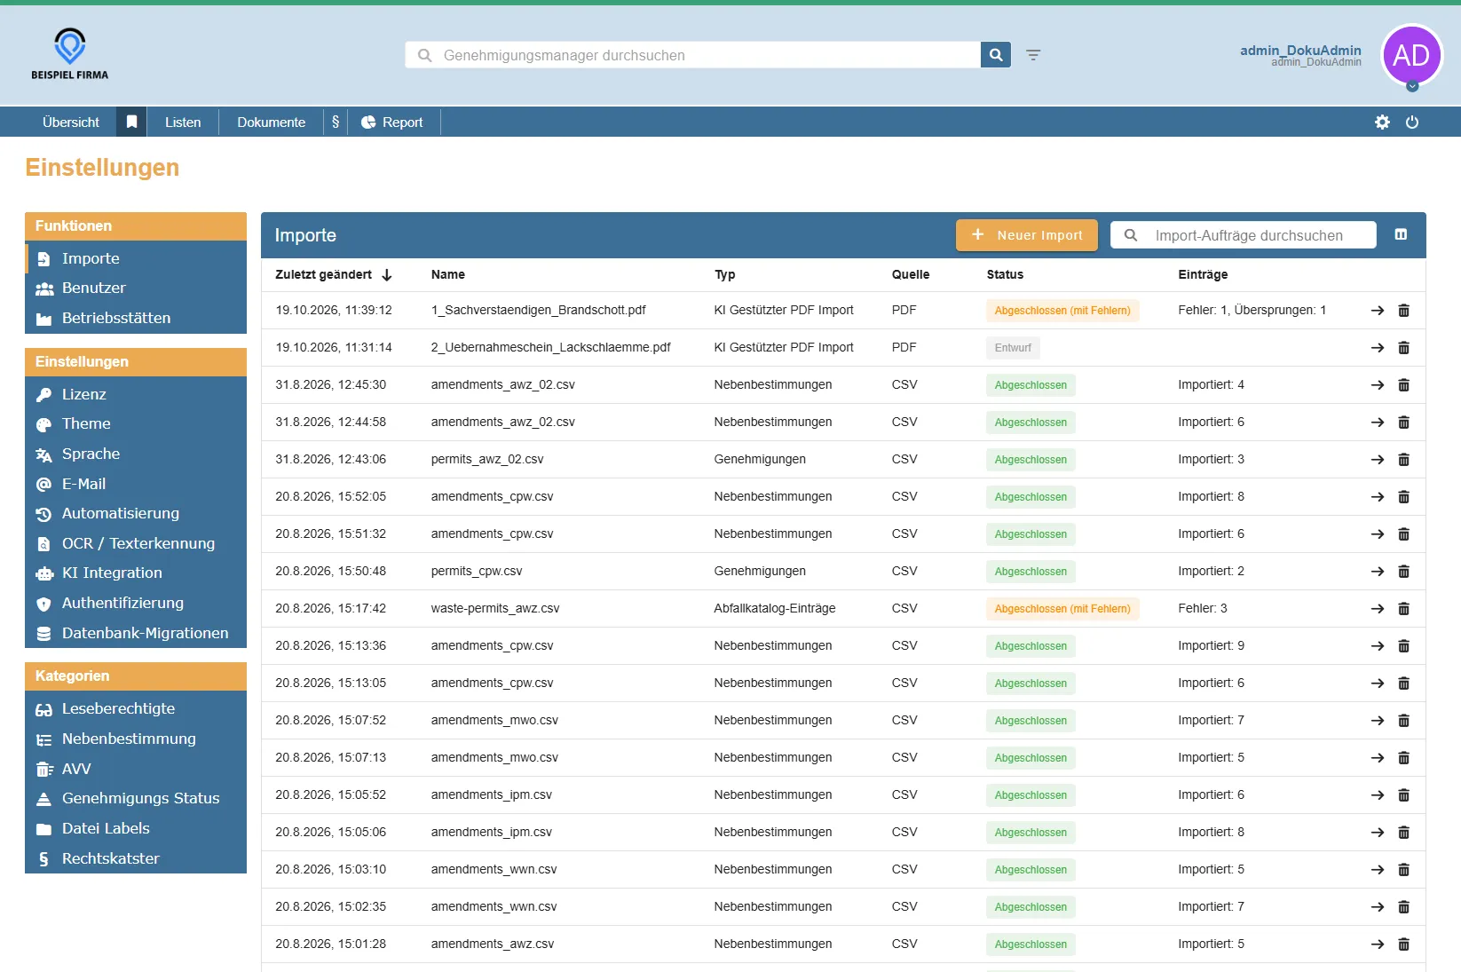Open the Dokumente tab
Viewport: 1461px width, 972px height.
[x=272, y=122]
